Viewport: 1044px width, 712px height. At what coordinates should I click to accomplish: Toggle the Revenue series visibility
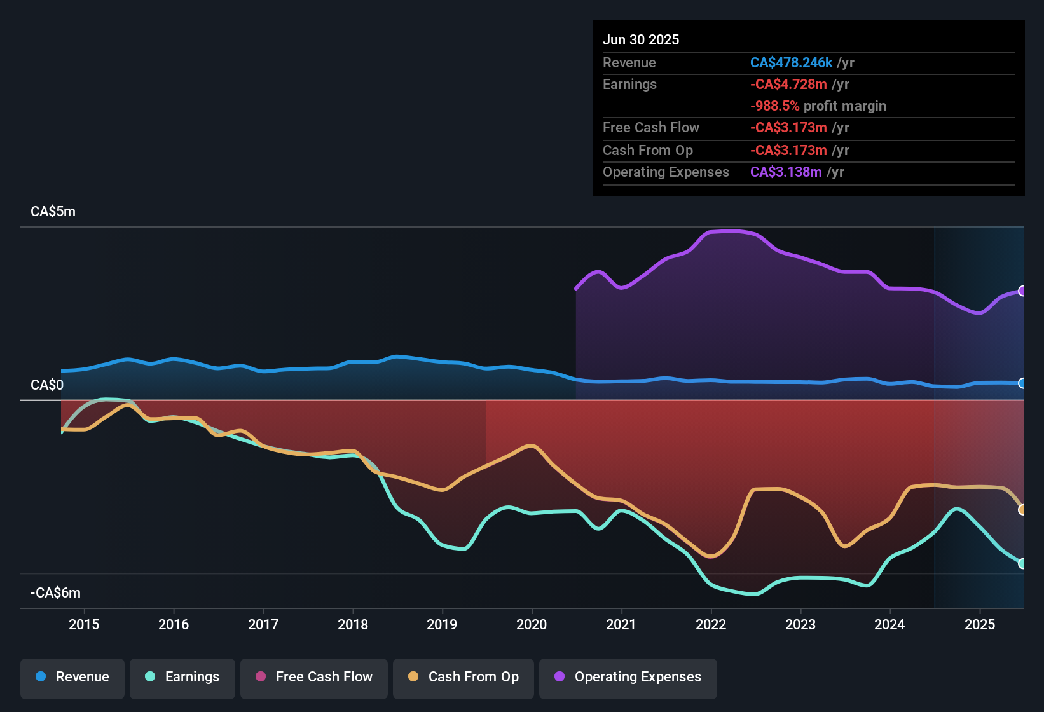coord(72,677)
